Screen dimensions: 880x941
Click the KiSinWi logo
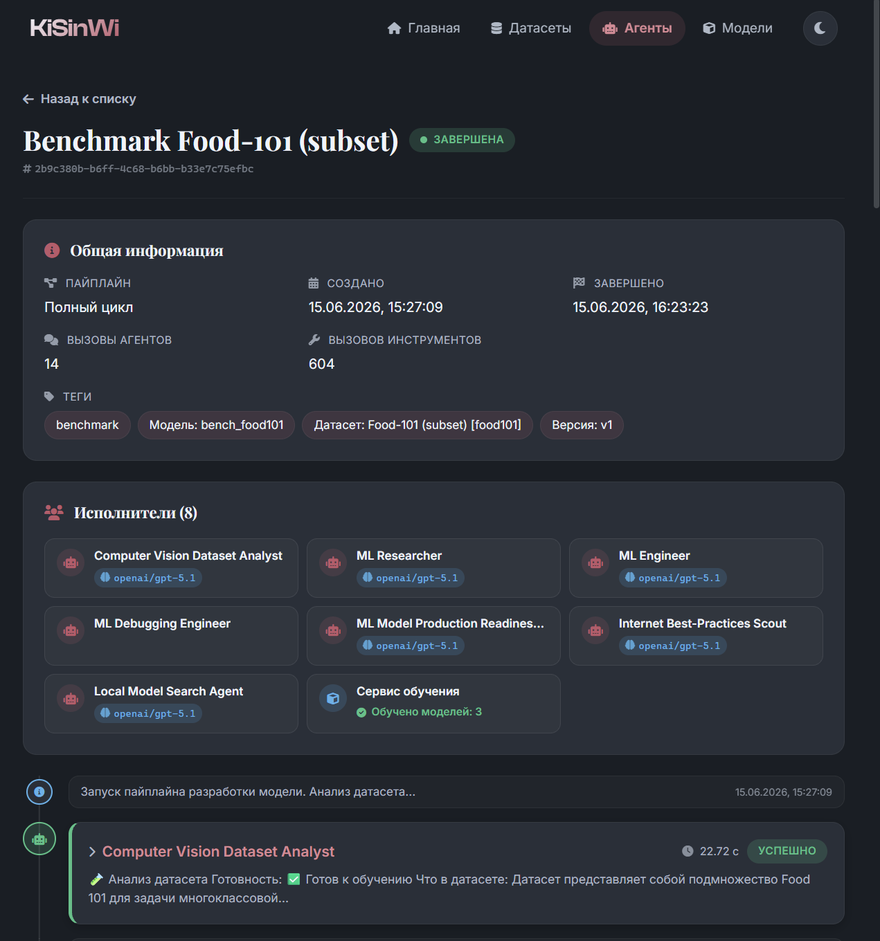[75, 28]
